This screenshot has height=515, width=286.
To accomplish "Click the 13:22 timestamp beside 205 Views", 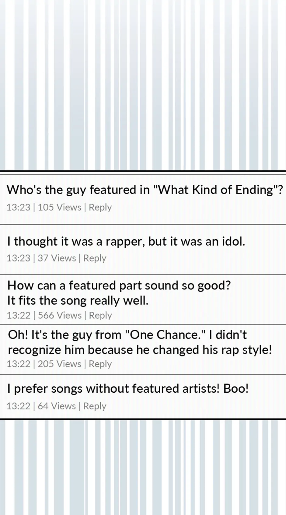I will (19, 364).
